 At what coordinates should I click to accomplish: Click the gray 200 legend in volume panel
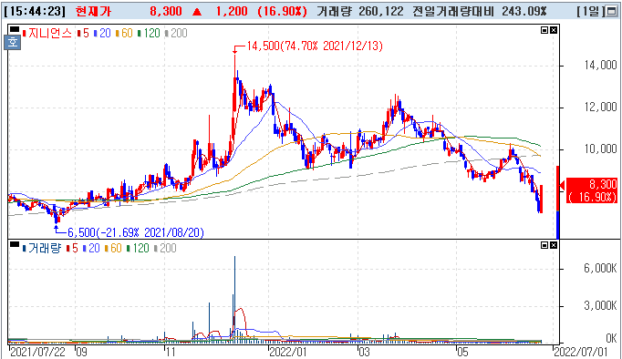point(165,249)
